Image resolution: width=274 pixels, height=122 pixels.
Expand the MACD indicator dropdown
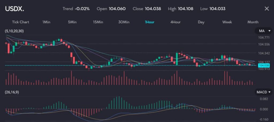(263, 92)
